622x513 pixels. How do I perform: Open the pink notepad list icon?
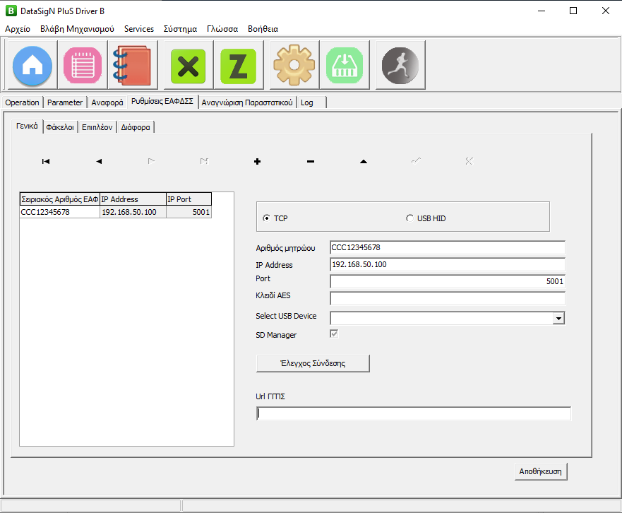click(83, 65)
